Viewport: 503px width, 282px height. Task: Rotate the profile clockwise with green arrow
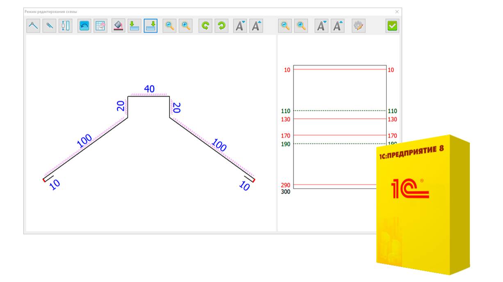pos(221,26)
